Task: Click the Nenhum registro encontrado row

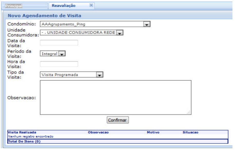Action: pyautogui.click(x=31, y=136)
